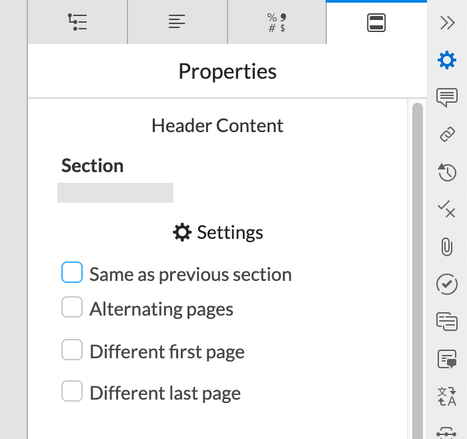
Task: Open the document outline tab
Action: coord(77,23)
